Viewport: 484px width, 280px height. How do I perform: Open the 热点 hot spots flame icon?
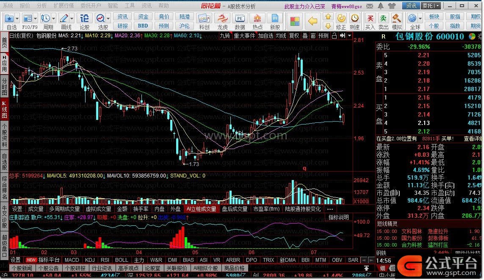[257, 19]
